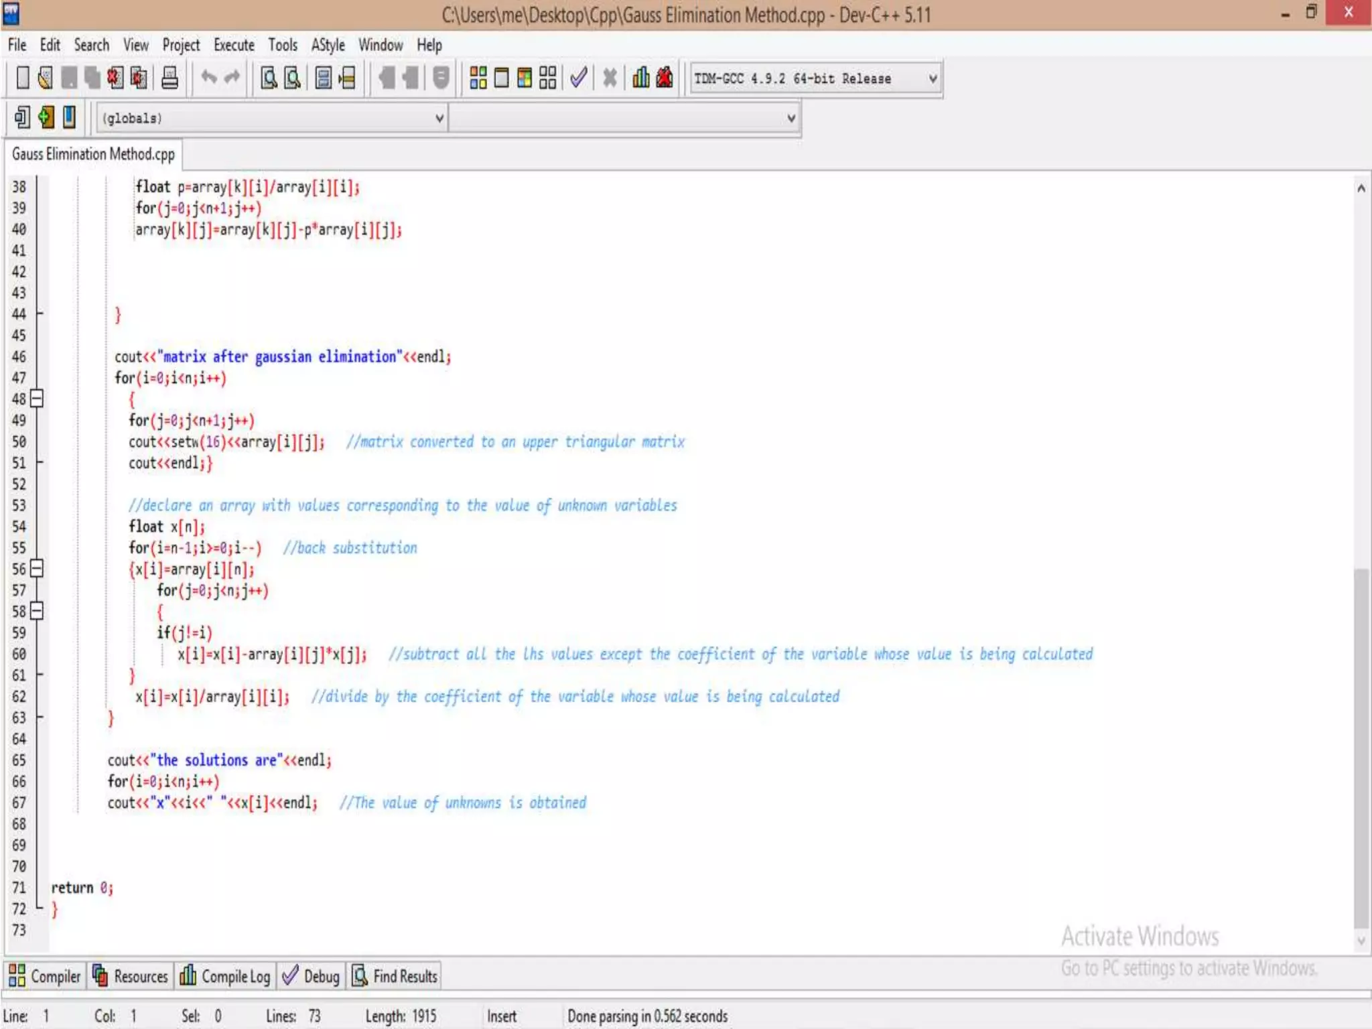Toggle bookmark using the blue bookmark icon
Image resolution: width=1372 pixels, height=1029 pixels.
(x=69, y=117)
